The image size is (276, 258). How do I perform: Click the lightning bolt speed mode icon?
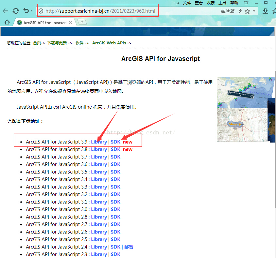pyautogui.click(x=240, y=11)
